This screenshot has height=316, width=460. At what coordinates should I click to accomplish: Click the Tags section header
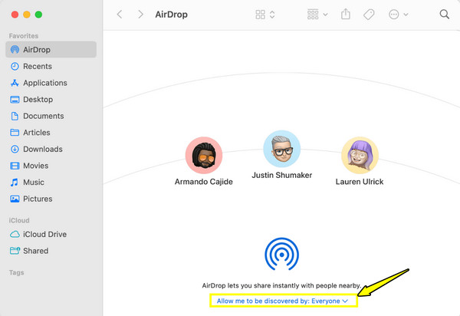point(16,272)
